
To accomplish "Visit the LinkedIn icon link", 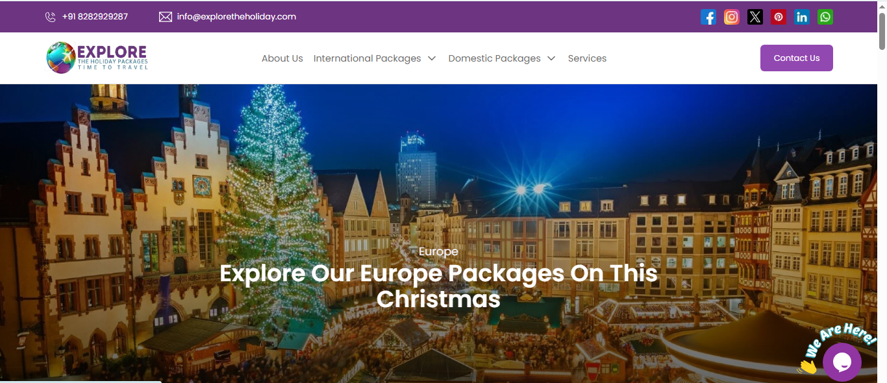I will pyautogui.click(x=802, y=17).
